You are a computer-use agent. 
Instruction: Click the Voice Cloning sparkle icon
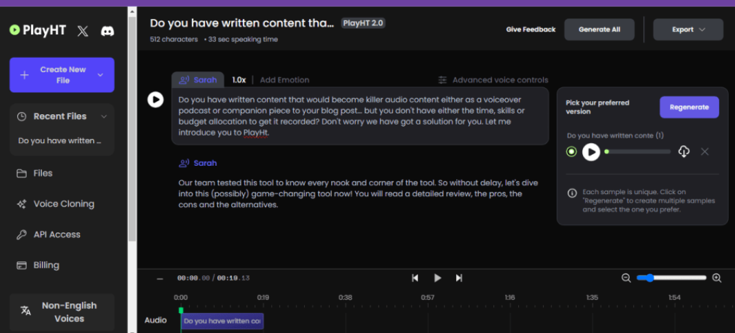tap(21, 204)
